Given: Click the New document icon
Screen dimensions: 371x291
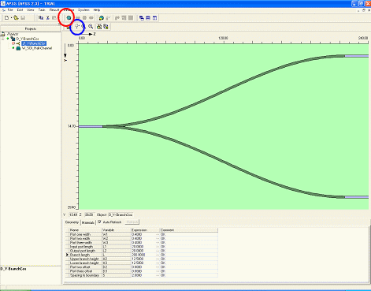Looking at the screenshot, I should [x=6, y=18].
